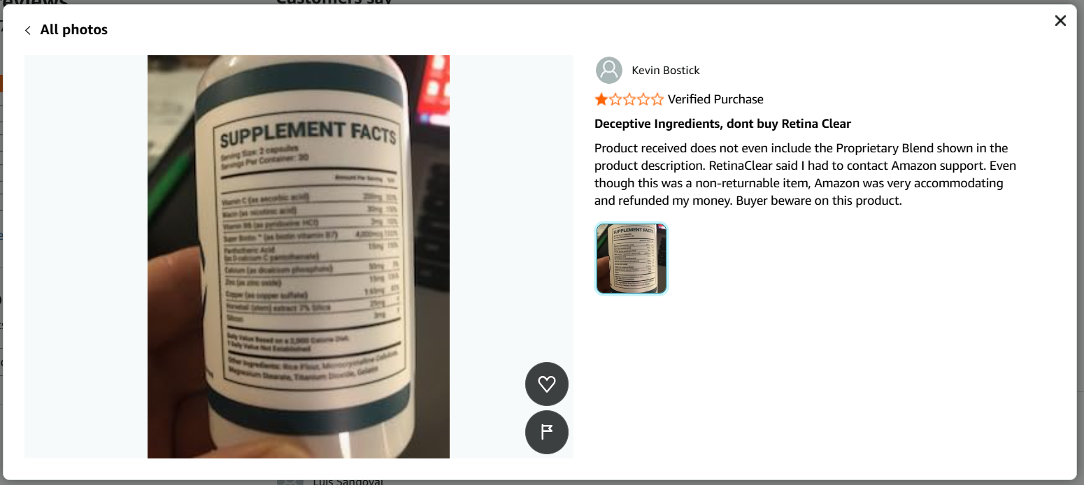Return to the All photos gallery link
1084x485 pixels.
[73, 30]
